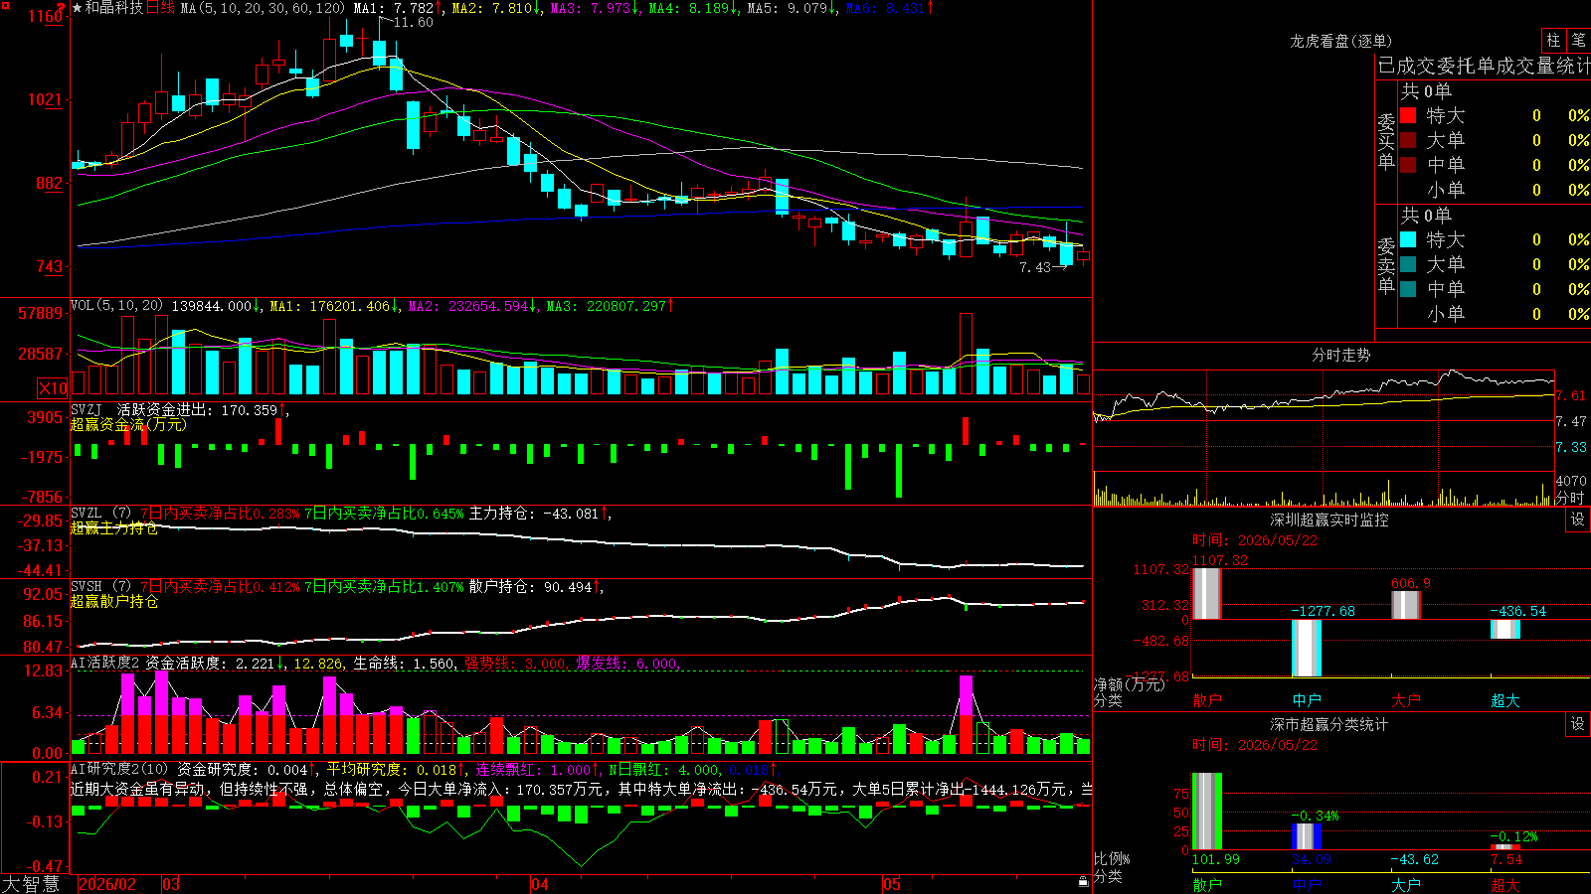
Task: Click the lock icon at chart bottom edge
Action: pyautogui.click(x=1083, y=882)
